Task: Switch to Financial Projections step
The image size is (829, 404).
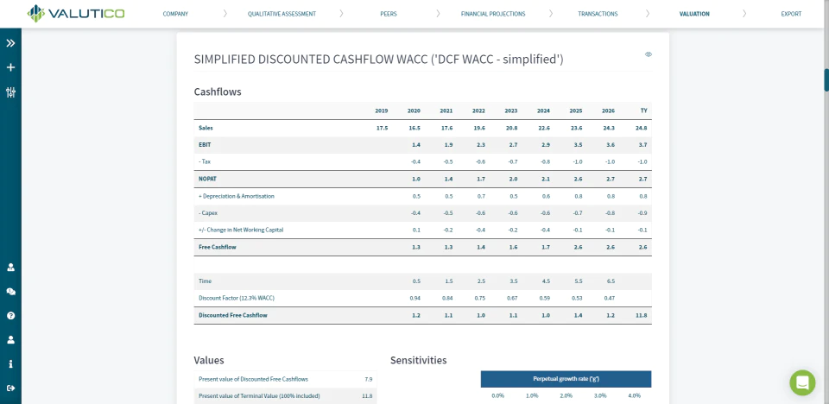Action: (493, 14)
